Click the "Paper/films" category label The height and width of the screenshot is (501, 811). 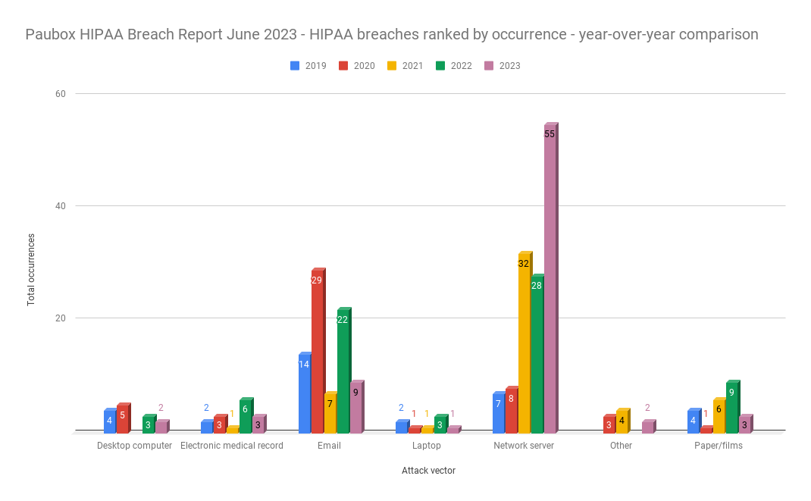tap(719, 446)
